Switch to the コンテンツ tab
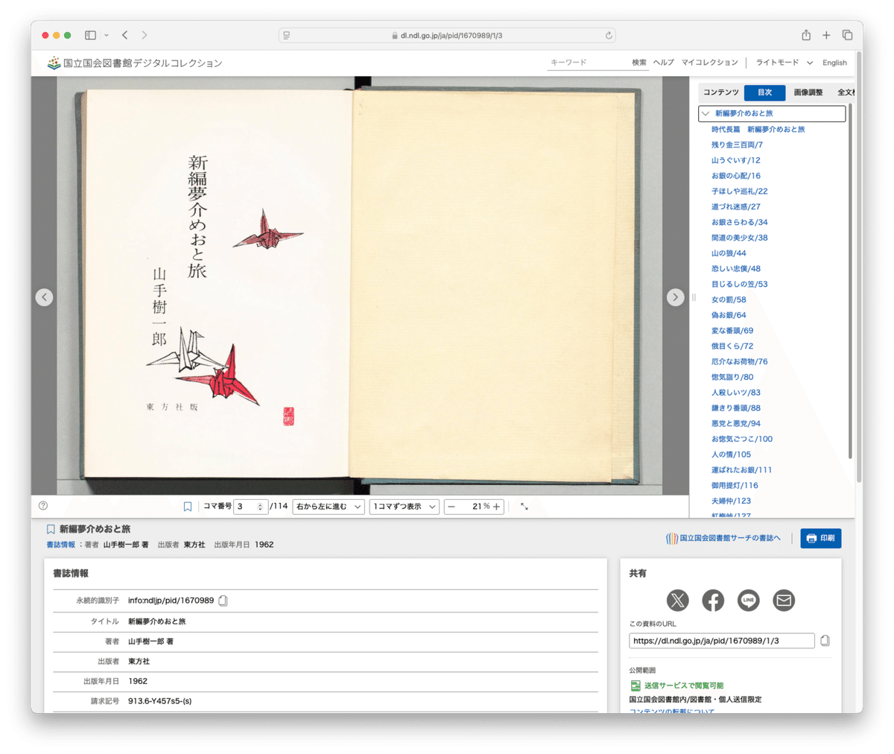Viewport: 894px width, 754px height. coord(721,92)
